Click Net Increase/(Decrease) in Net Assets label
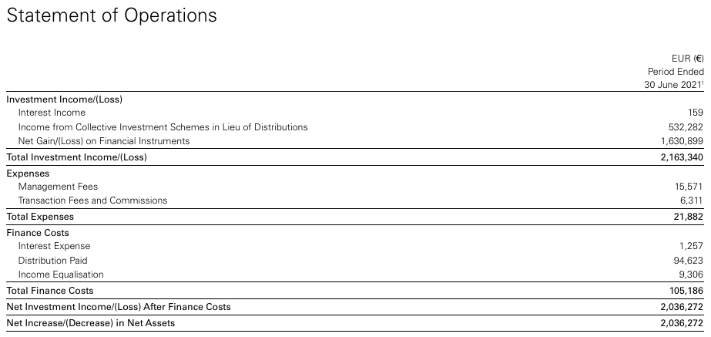 tap(90, 323)
